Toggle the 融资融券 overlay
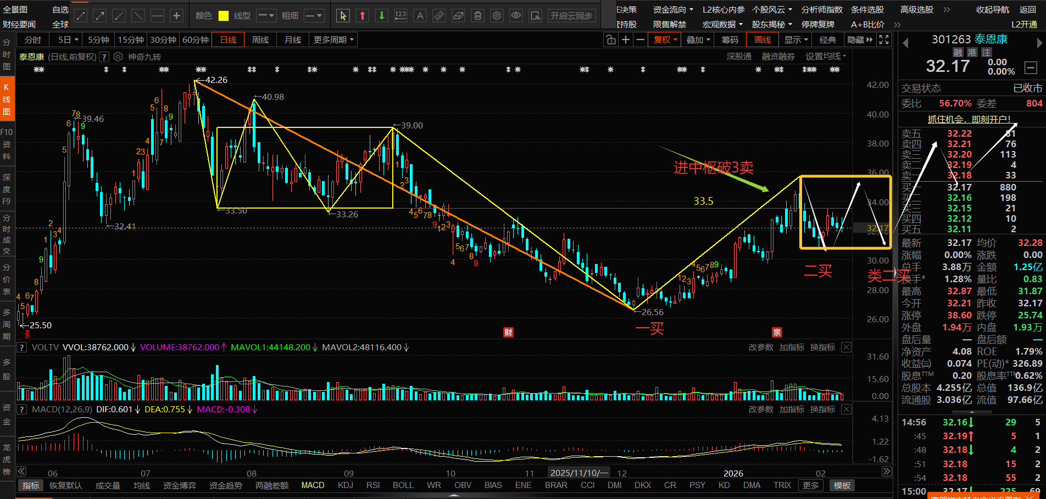The width and height of the screenshot is (1046, 499). click(x=778, y=57)
